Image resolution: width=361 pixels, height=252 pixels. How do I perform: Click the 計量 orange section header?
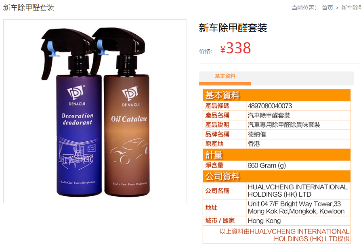click(277, 155)
